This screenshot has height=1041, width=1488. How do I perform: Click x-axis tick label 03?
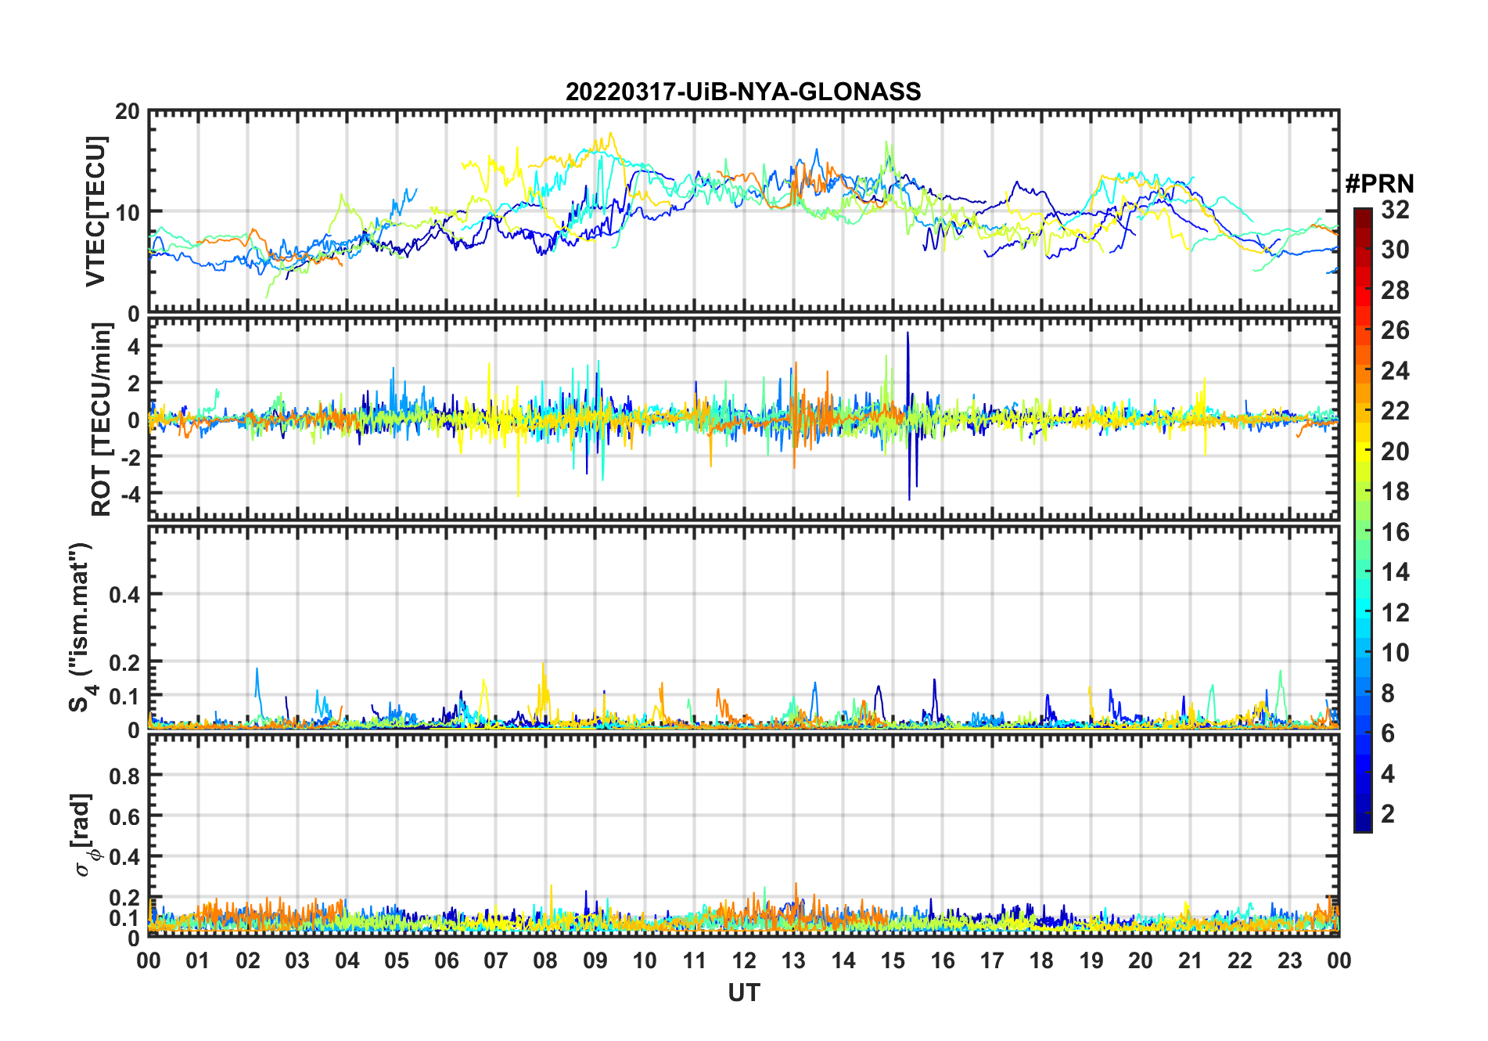297,960
